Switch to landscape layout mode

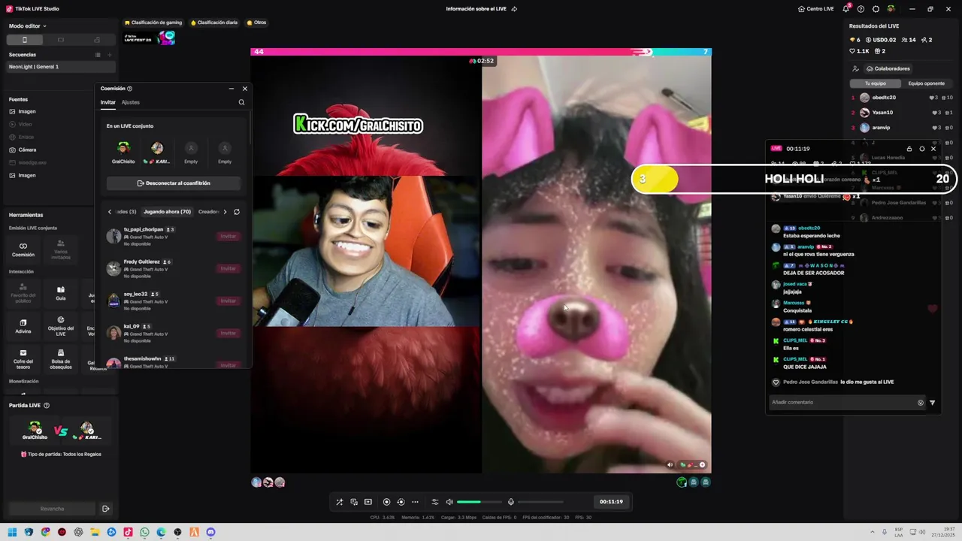click(61, 40)
